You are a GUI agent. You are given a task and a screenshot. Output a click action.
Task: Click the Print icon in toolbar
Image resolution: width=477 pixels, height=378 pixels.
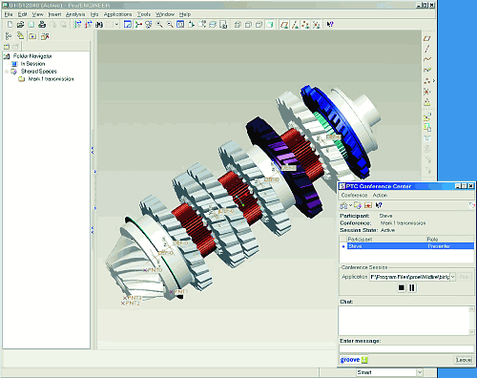coord(42,25)
